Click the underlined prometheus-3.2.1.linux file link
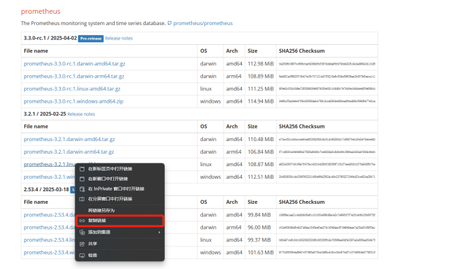Screen dimensions: 456x269 click(x=49, y=164)
